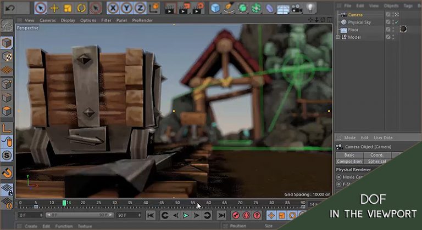Select the Physical Sky object
Viewport: 422px width, 230px height.
pos(359,22)
